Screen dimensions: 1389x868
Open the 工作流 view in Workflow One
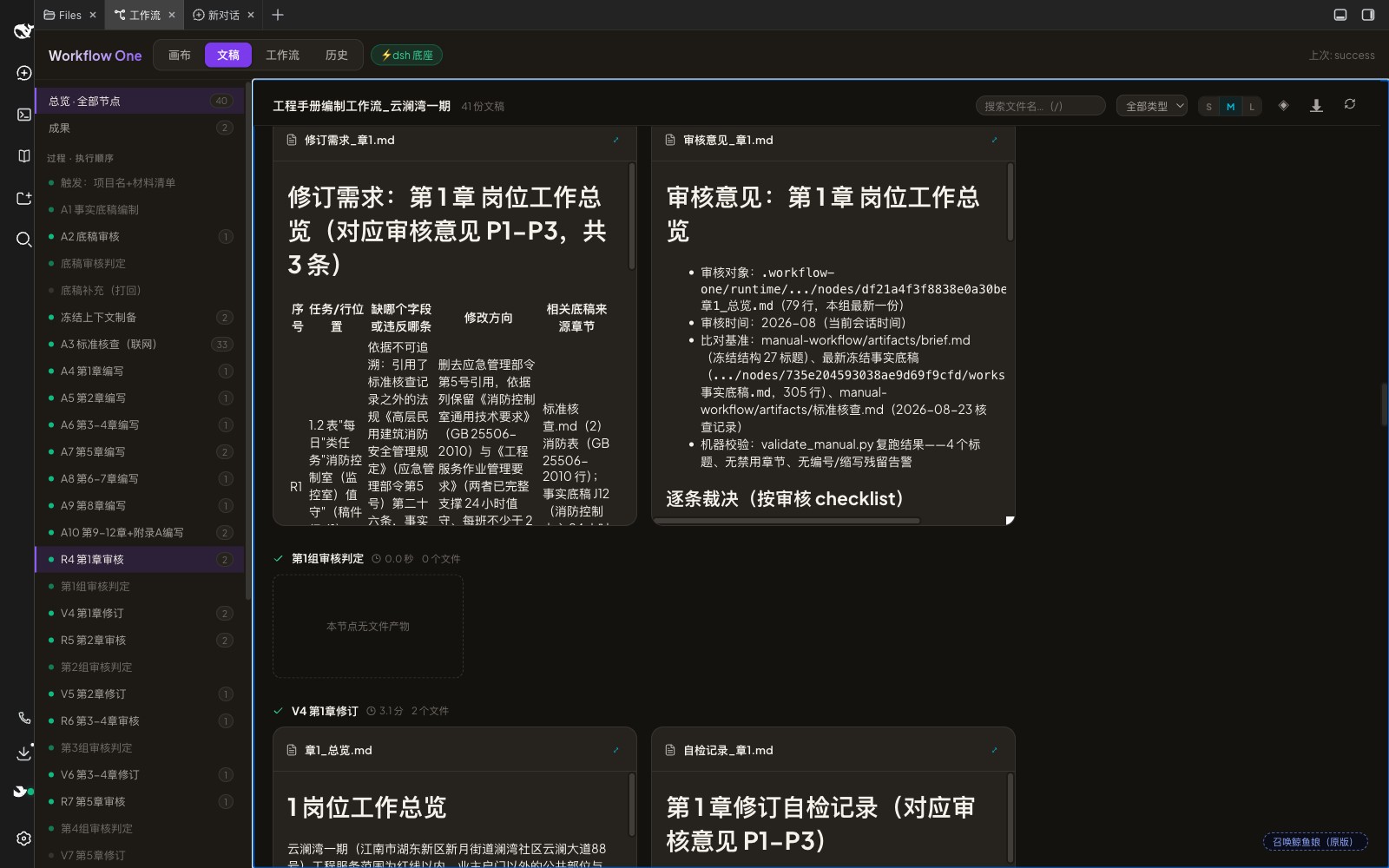tap(282, 55)
